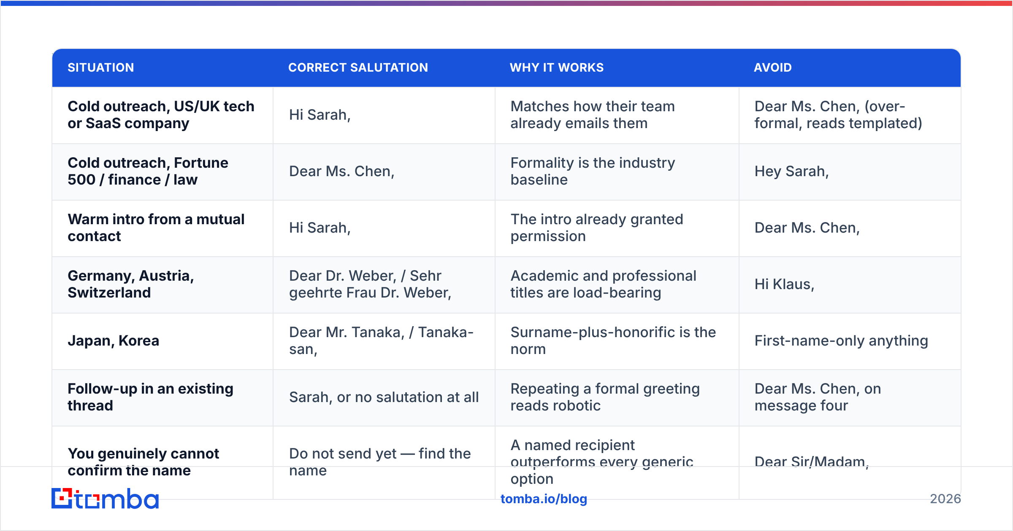Click the tomba logo
The image size is (1013, 531).
tap(105, 499)
